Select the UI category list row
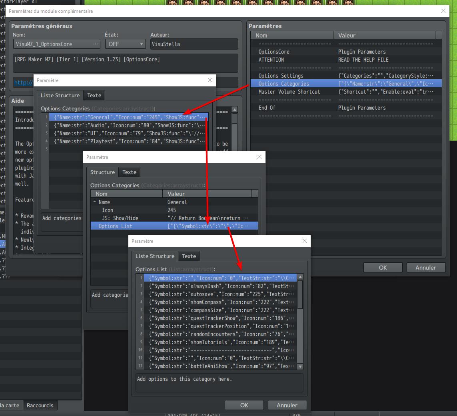 point(128,133)
